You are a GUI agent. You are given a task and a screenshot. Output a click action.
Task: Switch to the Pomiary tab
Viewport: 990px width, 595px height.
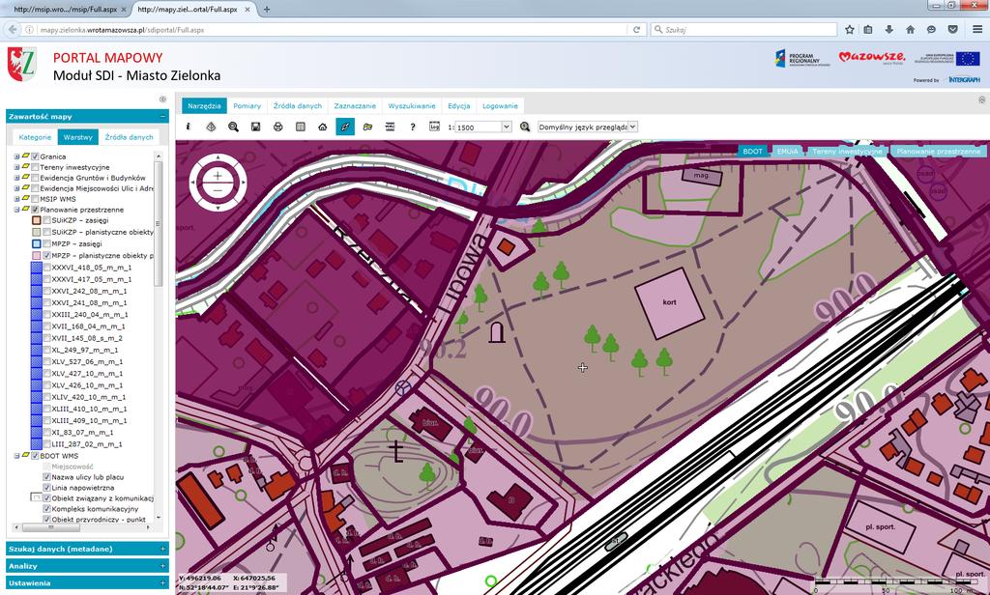tap(247, 106)
